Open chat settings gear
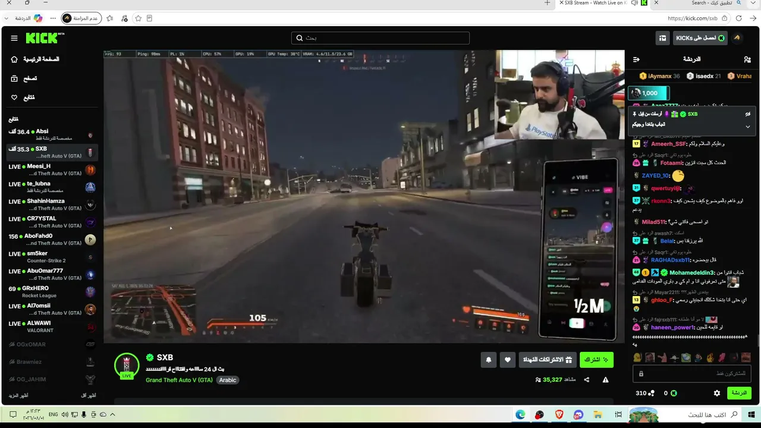 717,393
